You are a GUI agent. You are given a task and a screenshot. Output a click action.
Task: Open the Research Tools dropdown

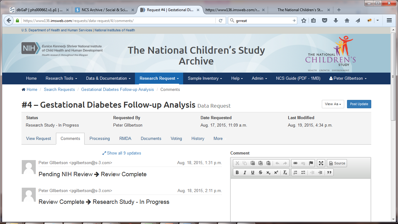(61, 78)
